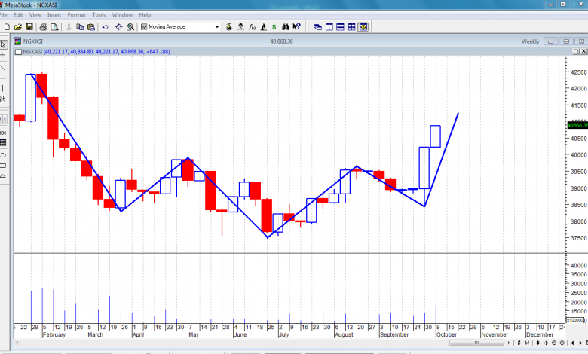
Task: Toggle the highlighted maximize layout button
Action: pyautogui.click(x=363, y=27)
